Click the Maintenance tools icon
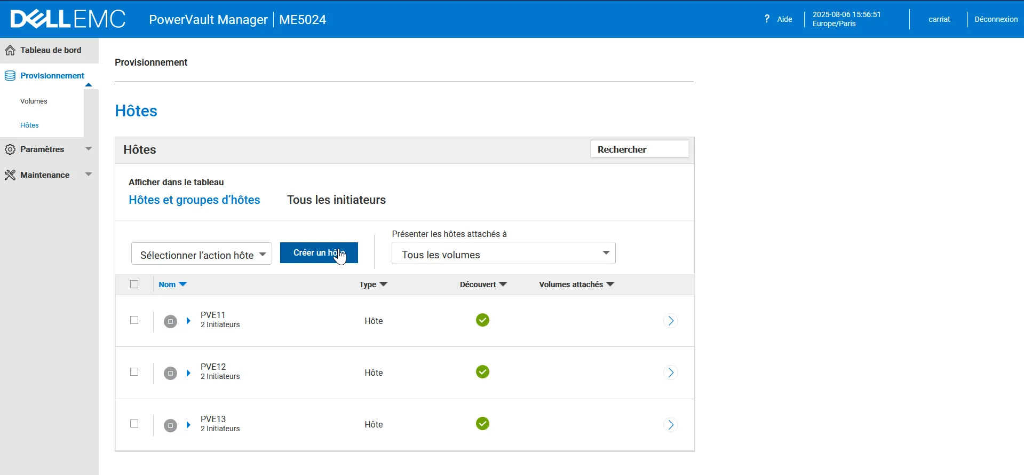The image size is (1024, 475). pos(10,175)
